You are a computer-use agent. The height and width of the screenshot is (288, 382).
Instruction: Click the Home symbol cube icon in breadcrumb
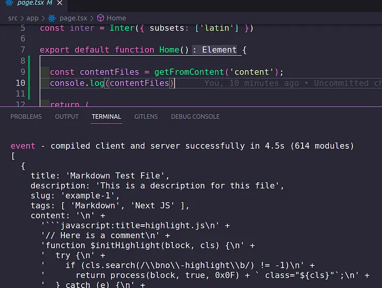(x=100, y=18)
